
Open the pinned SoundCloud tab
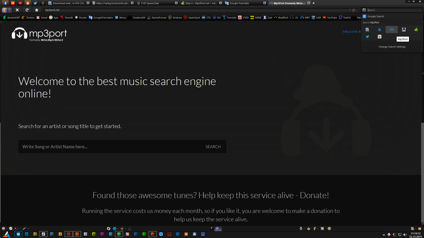(x=13, y=3)
